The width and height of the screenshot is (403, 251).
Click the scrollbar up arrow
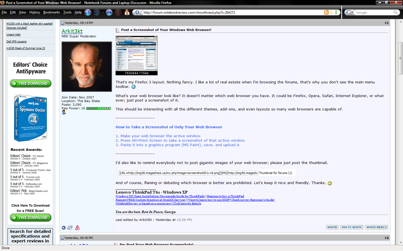tap(400, 21)
